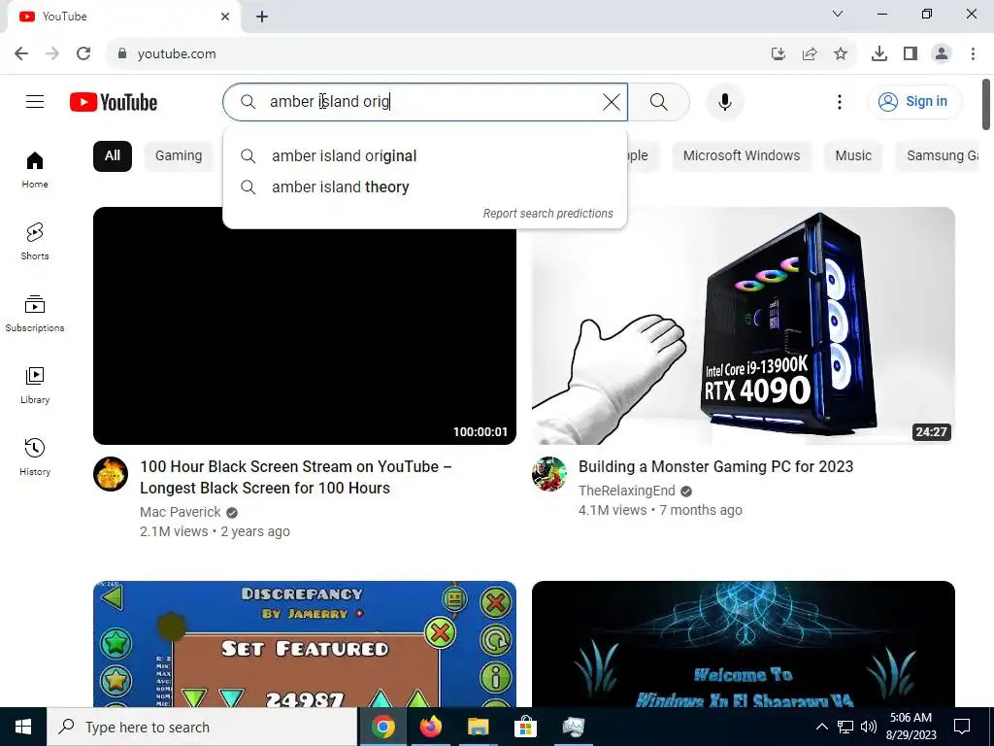The width and height of the screenshot is (994, 746).
Task: Open the Welcome To Windows XP thumbnail
Action: (743, 644)
